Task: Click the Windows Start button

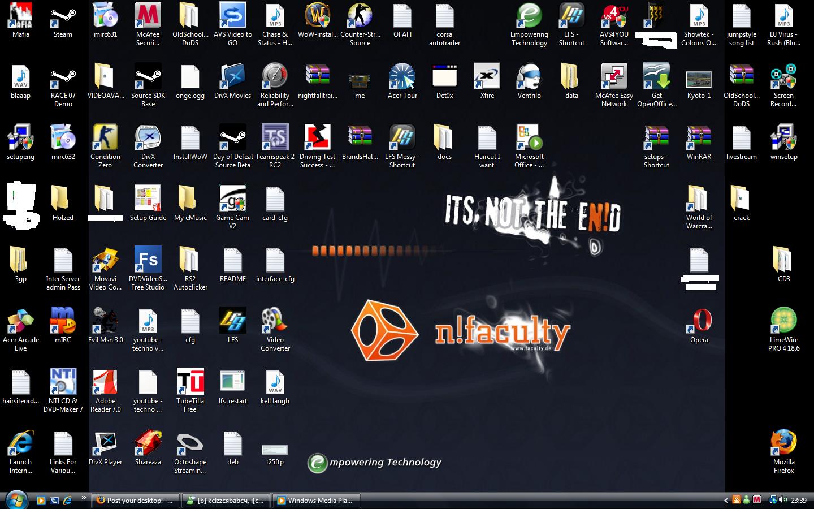Action: pyautogui.click(x=16, y=500)
